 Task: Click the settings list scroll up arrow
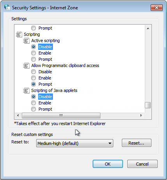coord(148,28)
